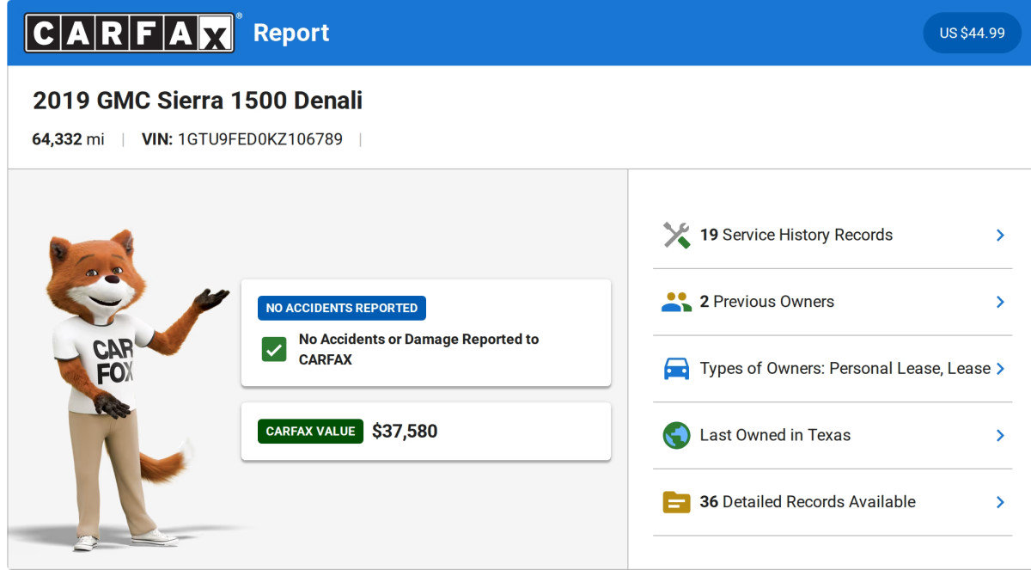
Task: Click the blue car owner type icon
Action: (x=676, y=369)
